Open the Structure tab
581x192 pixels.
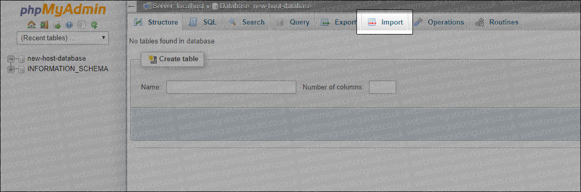click(156, 22)
